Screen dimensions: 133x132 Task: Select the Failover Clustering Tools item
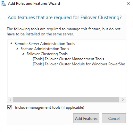47,54
